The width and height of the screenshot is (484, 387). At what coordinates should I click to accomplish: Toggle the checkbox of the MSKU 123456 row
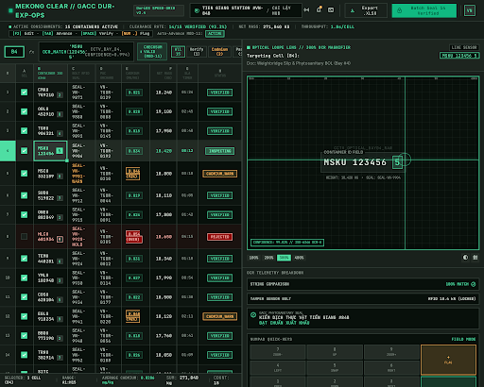[24, 151]
